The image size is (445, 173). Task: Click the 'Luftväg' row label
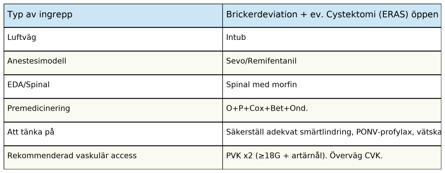point(22,38)
